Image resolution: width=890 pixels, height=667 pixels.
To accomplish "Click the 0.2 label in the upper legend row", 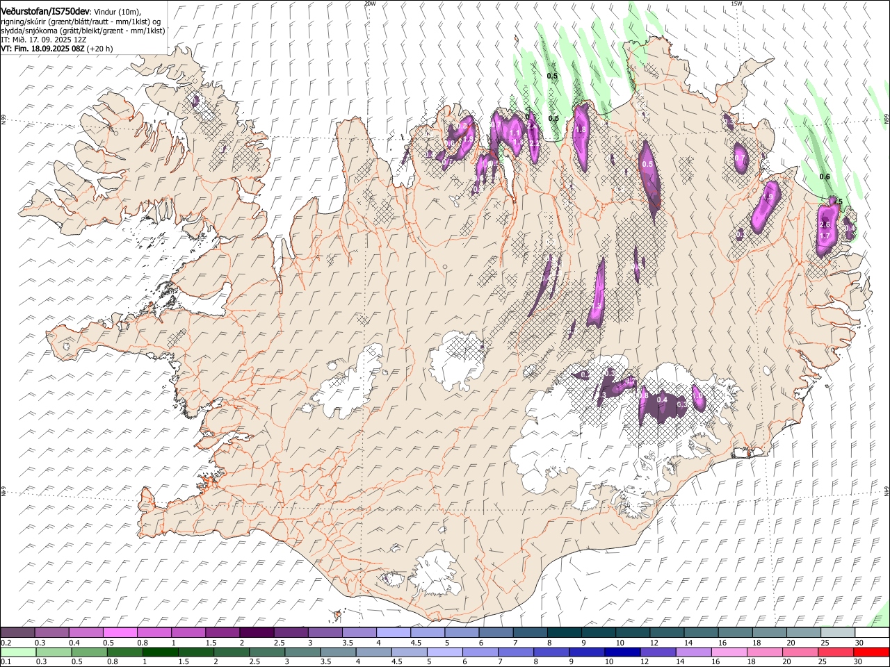I will click(x=6, y=643).
